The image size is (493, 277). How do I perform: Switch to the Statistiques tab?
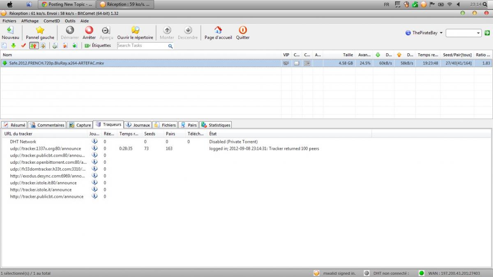(x=216, y=125)
